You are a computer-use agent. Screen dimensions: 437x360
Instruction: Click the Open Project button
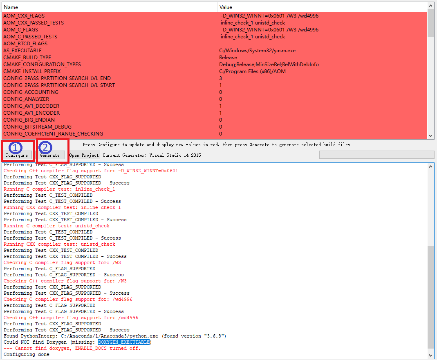point(84,155)
